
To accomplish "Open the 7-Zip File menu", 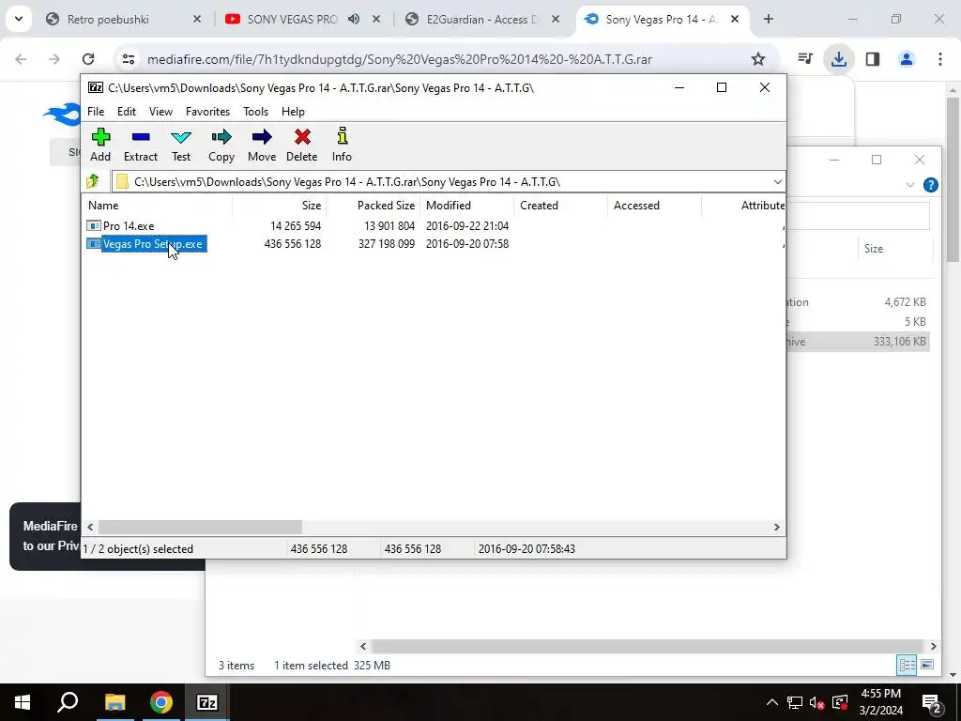I will [x=96, y=112].
